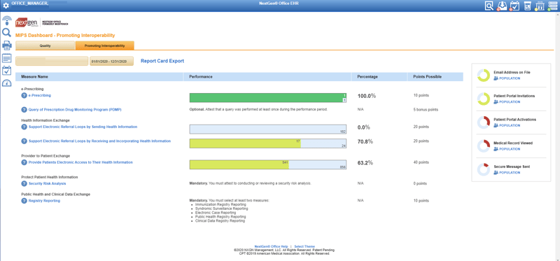Image resolution: width=560 pixels, height=261 pixels.
Task: Open the server stack icon in the top bar
Action: point(552,6)
